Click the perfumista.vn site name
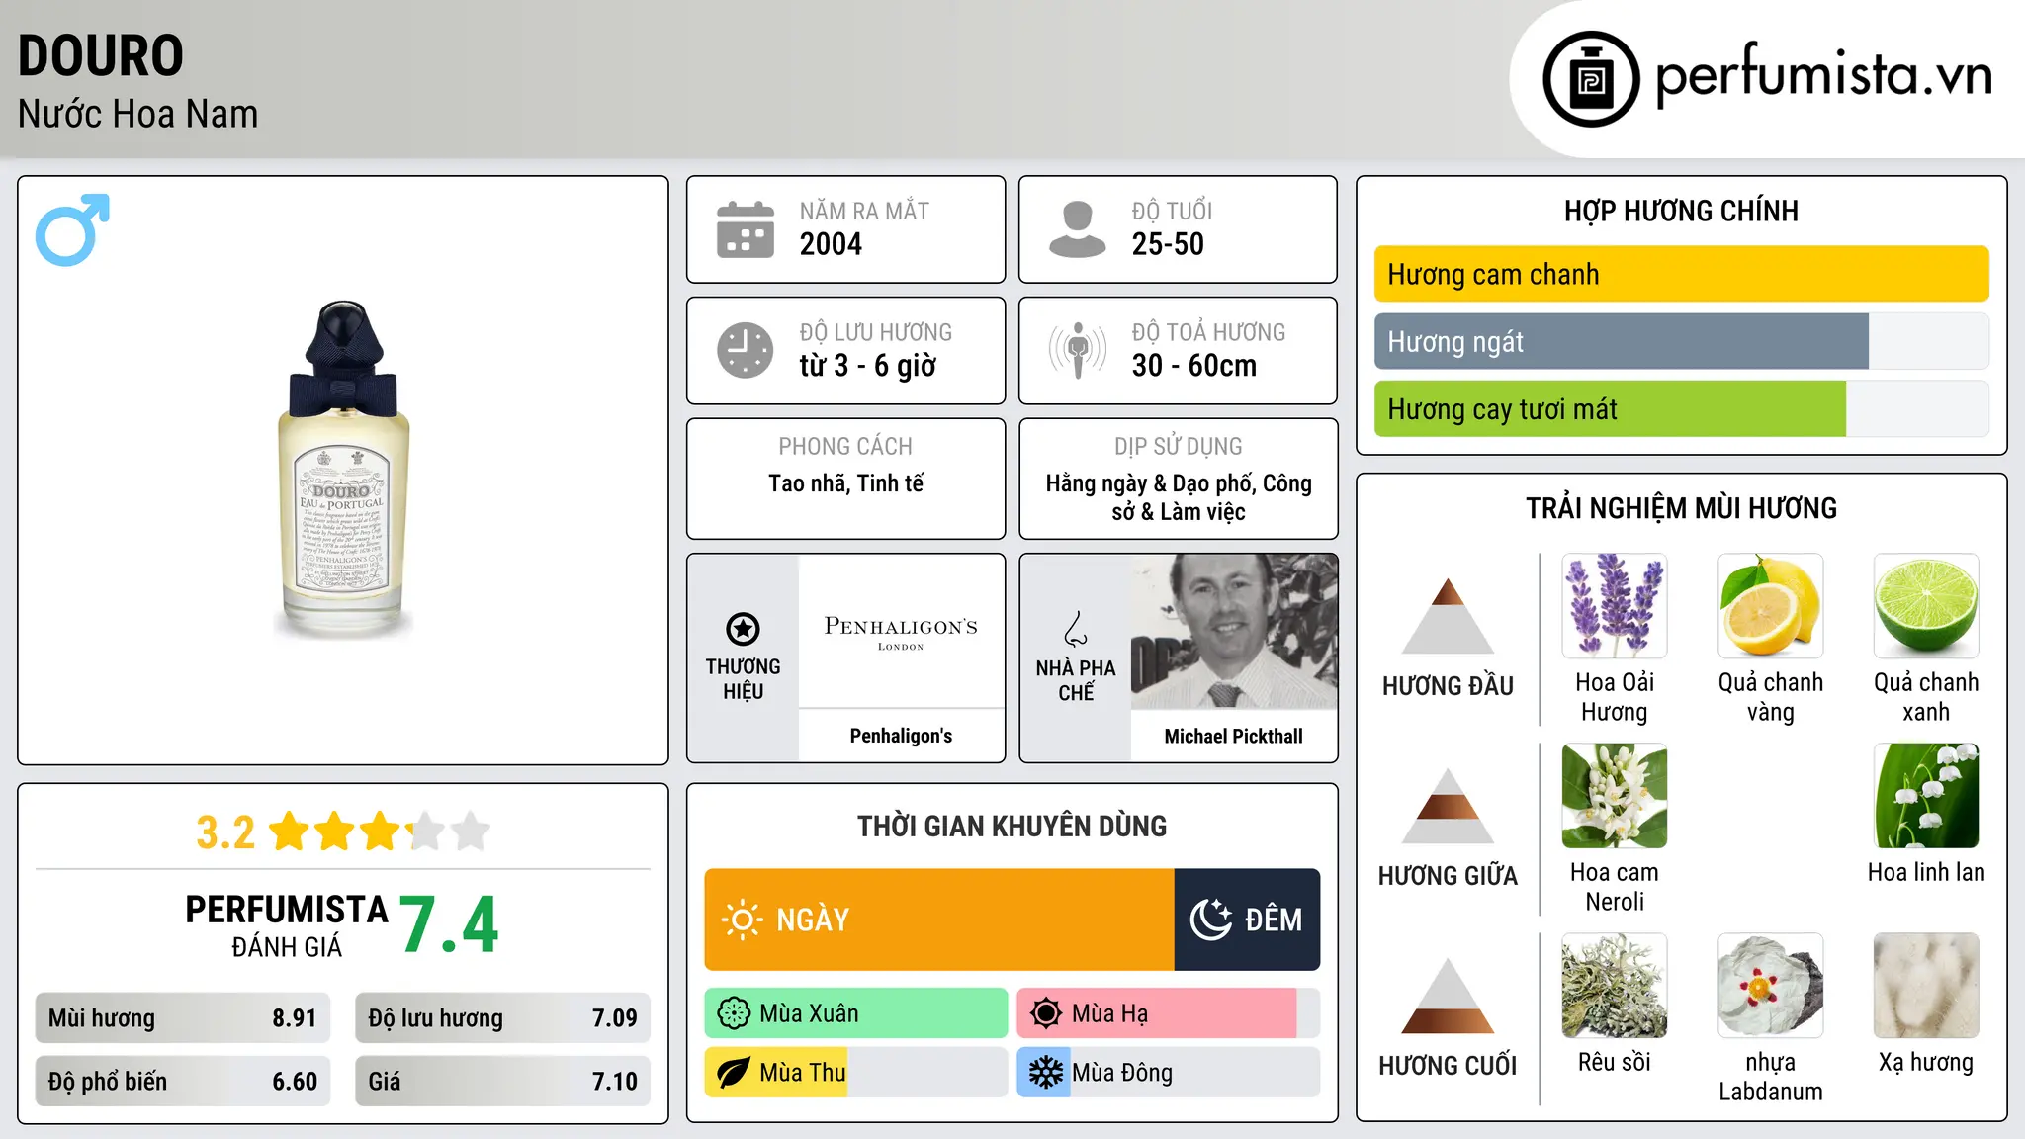Screen dimensions: 2025x1139 [1824, 74]
